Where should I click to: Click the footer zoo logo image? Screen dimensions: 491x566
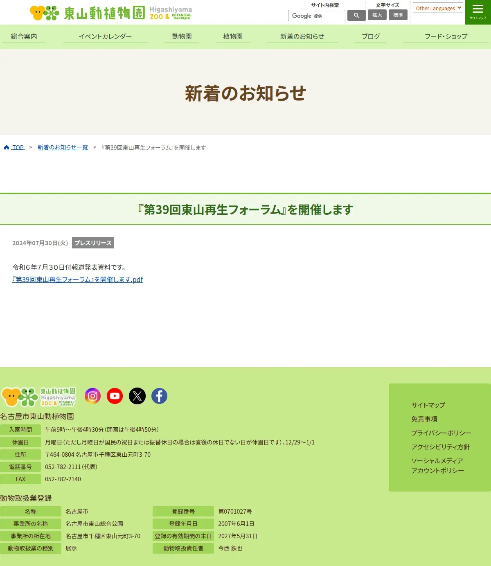click(38, 397)
